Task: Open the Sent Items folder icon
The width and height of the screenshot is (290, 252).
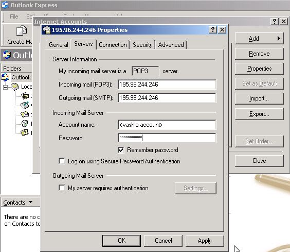Action: point(25,114)
